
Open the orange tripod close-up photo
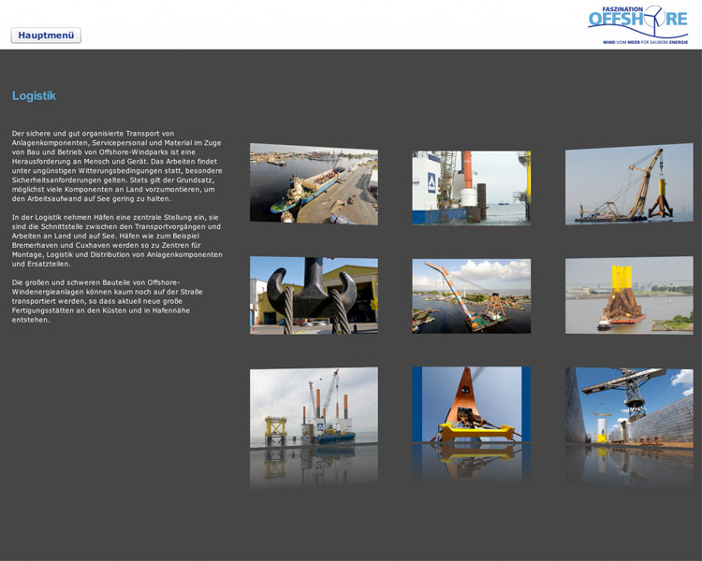click(471, 404)
